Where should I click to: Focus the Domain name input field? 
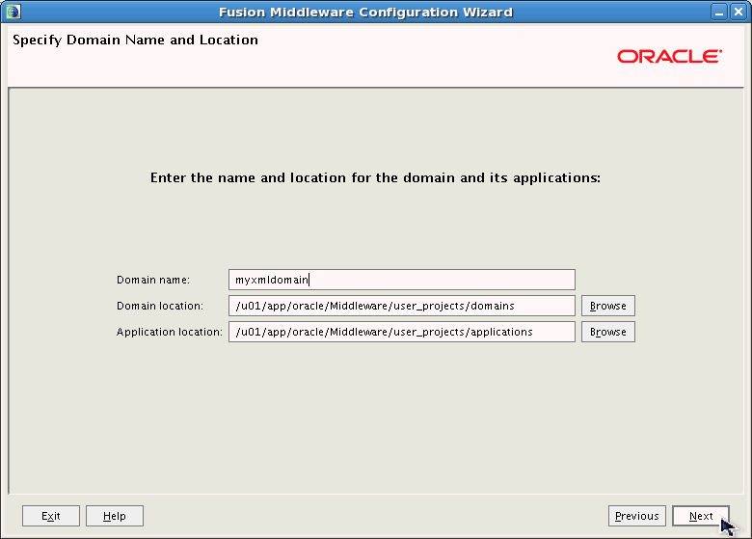pyautogui.click(x=402, y=280)
